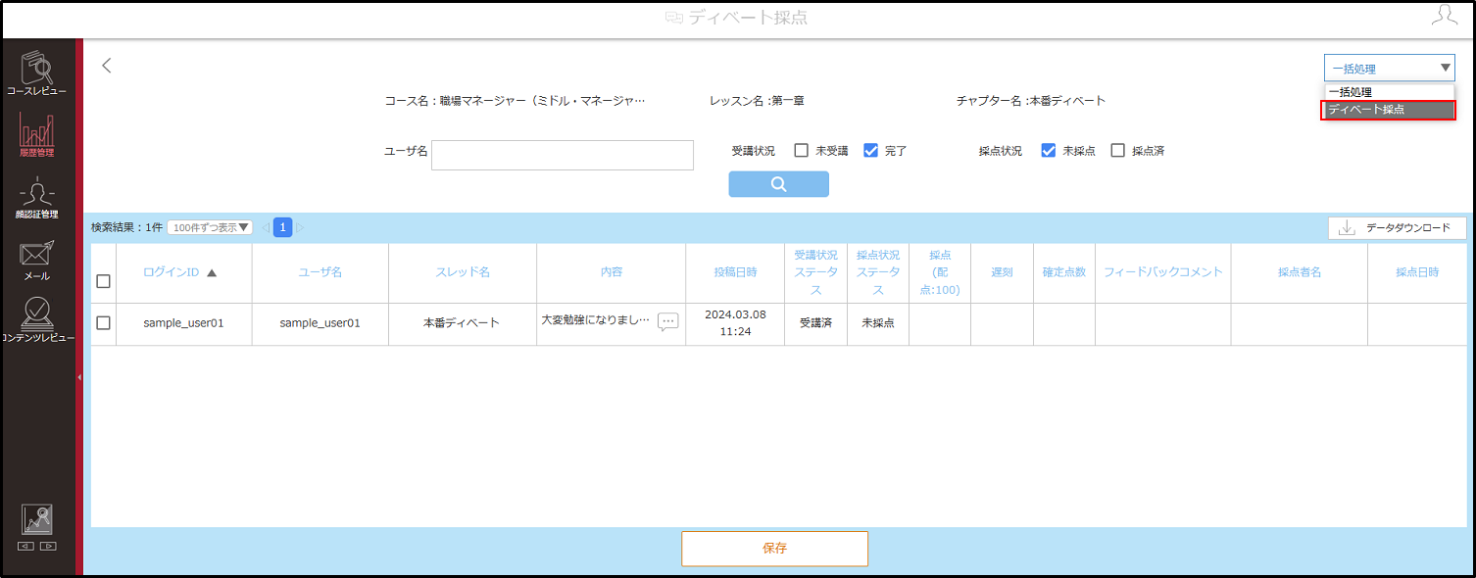Collapse the sidebar with the small arrow handle
Screen dimensions: 1476x578
(x=79, y=376)
